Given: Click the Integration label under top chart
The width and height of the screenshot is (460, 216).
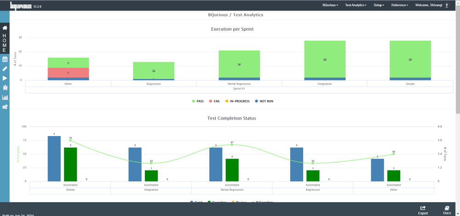Looking at the screenshot, I should pos(324,84).
